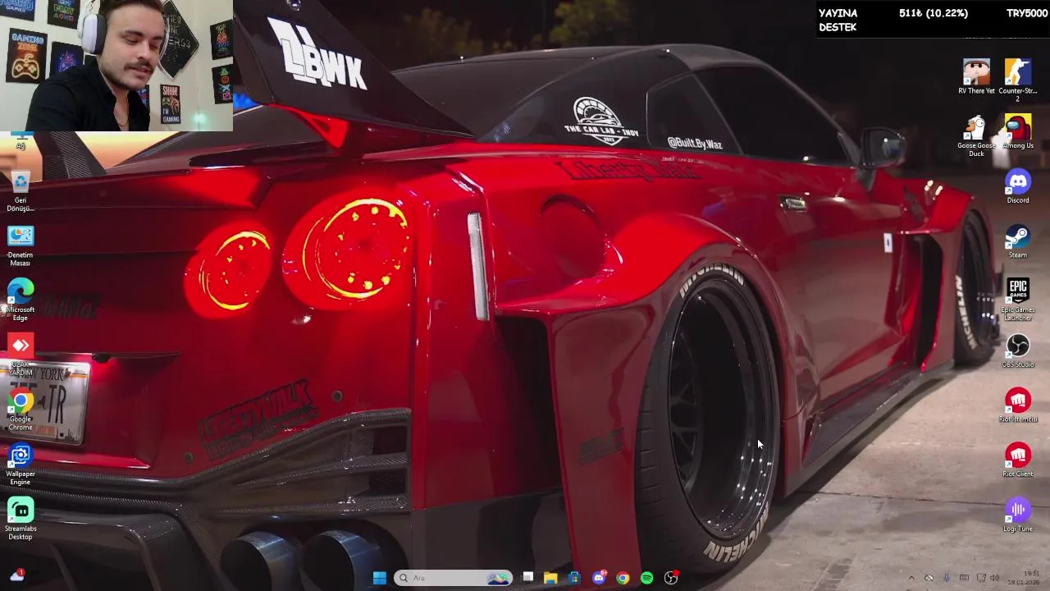The image size is (1050, 591).
Task: Open the volume tray control
Action: pos(995,578)
